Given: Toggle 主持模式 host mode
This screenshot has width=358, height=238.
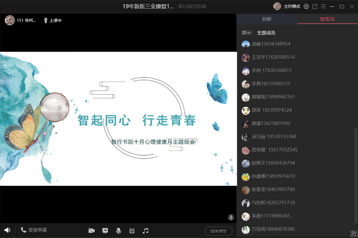Looking at the screenshot, I should [x=287, y=6].
